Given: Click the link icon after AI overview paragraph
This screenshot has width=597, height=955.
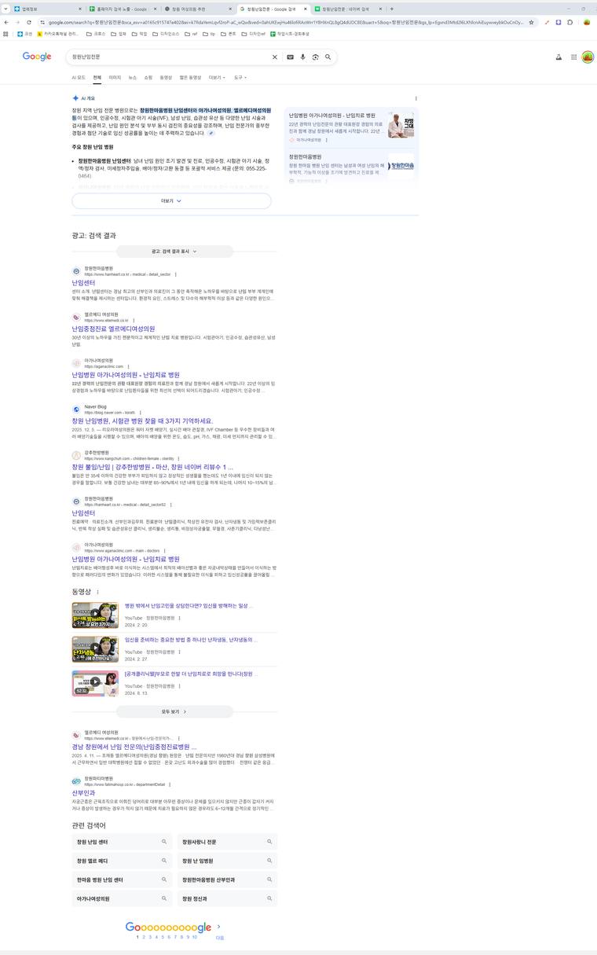Looking at the screenshot, I should point(211,133).
